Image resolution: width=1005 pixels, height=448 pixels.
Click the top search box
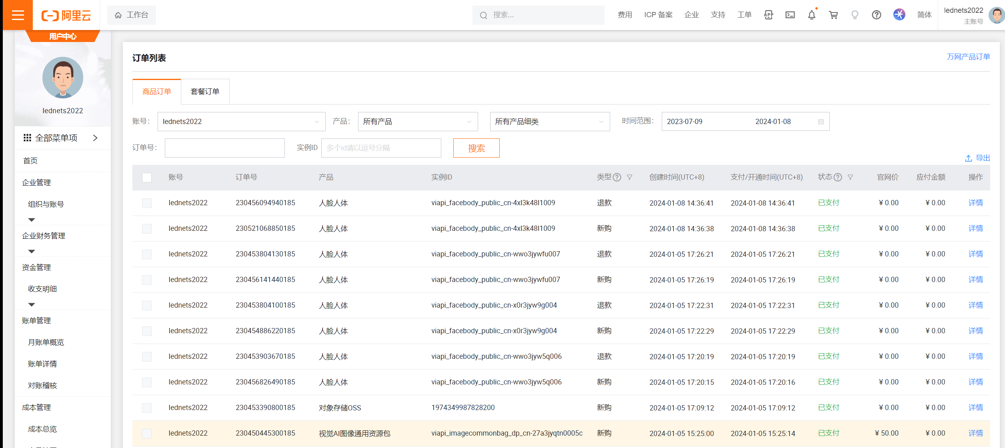pos(538,15)
